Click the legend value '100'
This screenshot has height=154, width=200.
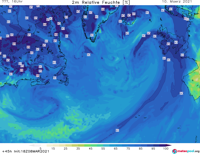click(166, 148)
